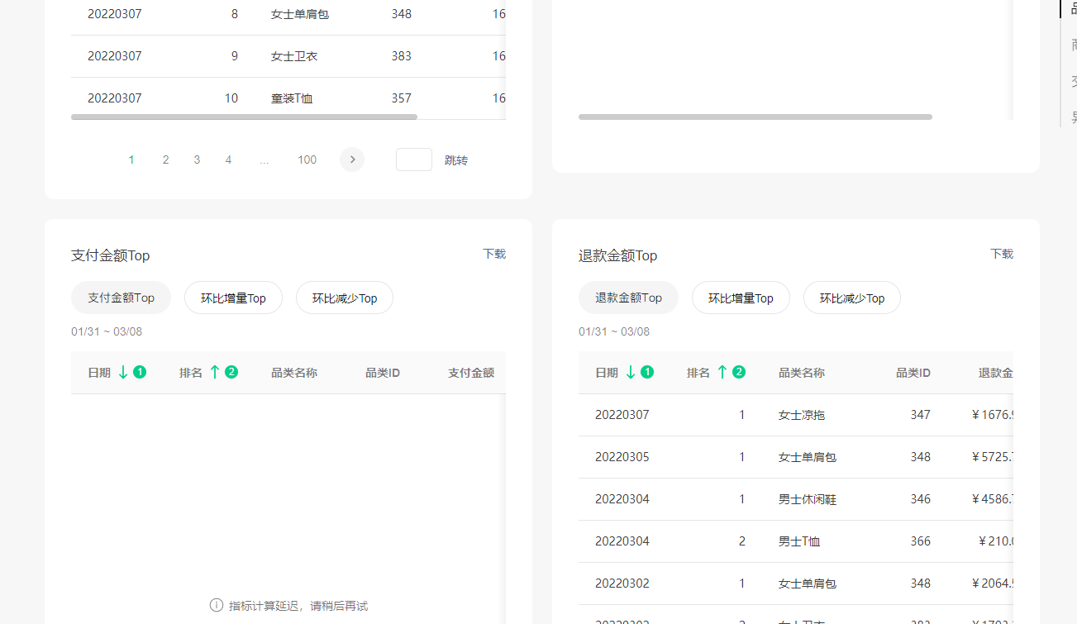Switch to 环比增量Top in 支付金额 card
The width and height of the screenshot is (1077, 624).
[x=233, y=298]
